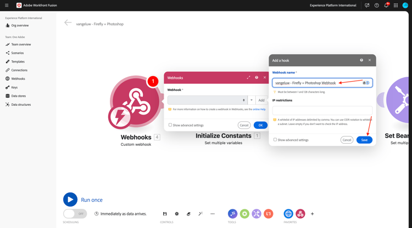412x228 pixels.
Task: Focus the Webhook name field
Action: coord(322,83)
